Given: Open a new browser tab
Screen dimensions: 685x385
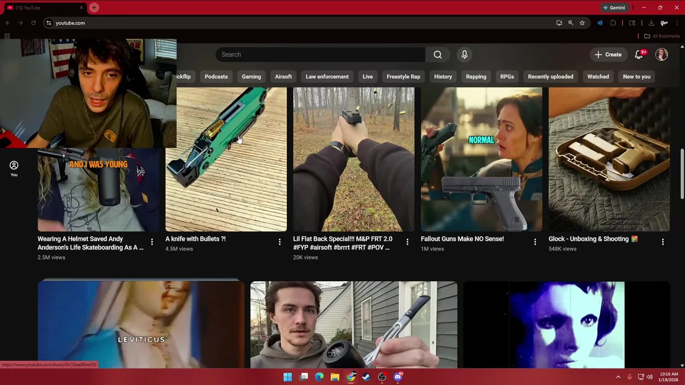Looking at the screenshot, I should coord(94,7).
